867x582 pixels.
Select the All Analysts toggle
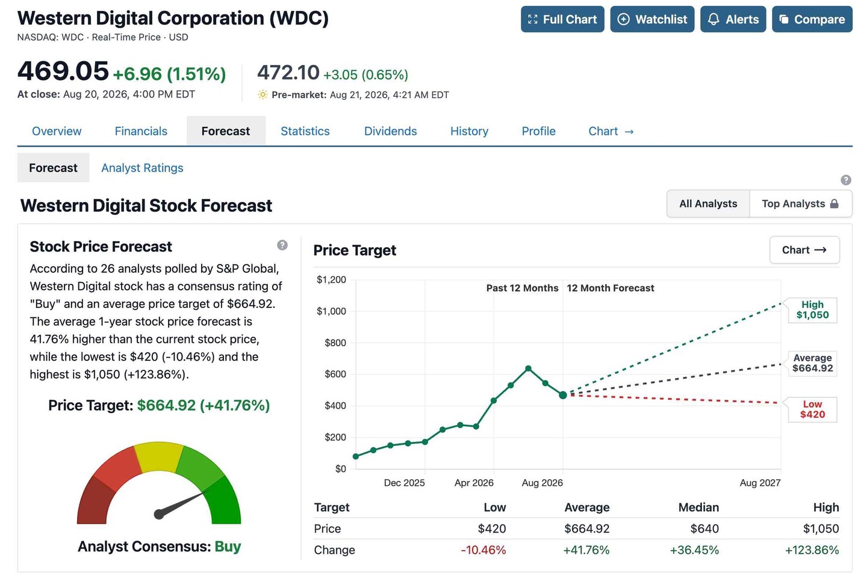coord(708,204)
